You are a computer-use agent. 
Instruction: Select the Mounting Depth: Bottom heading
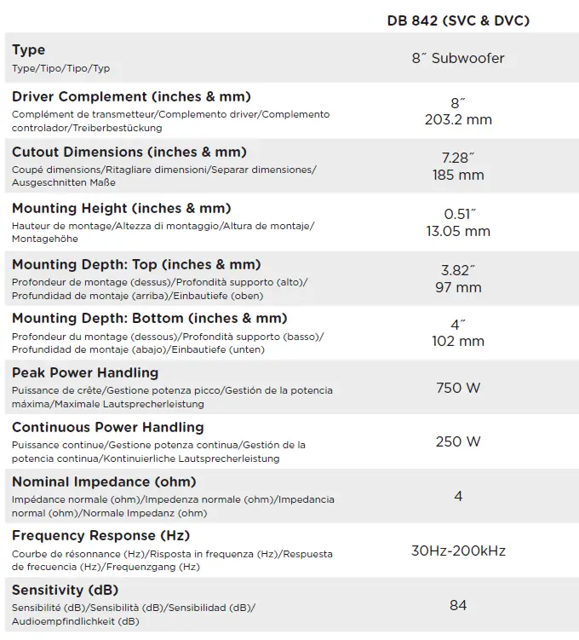[149, 319]
